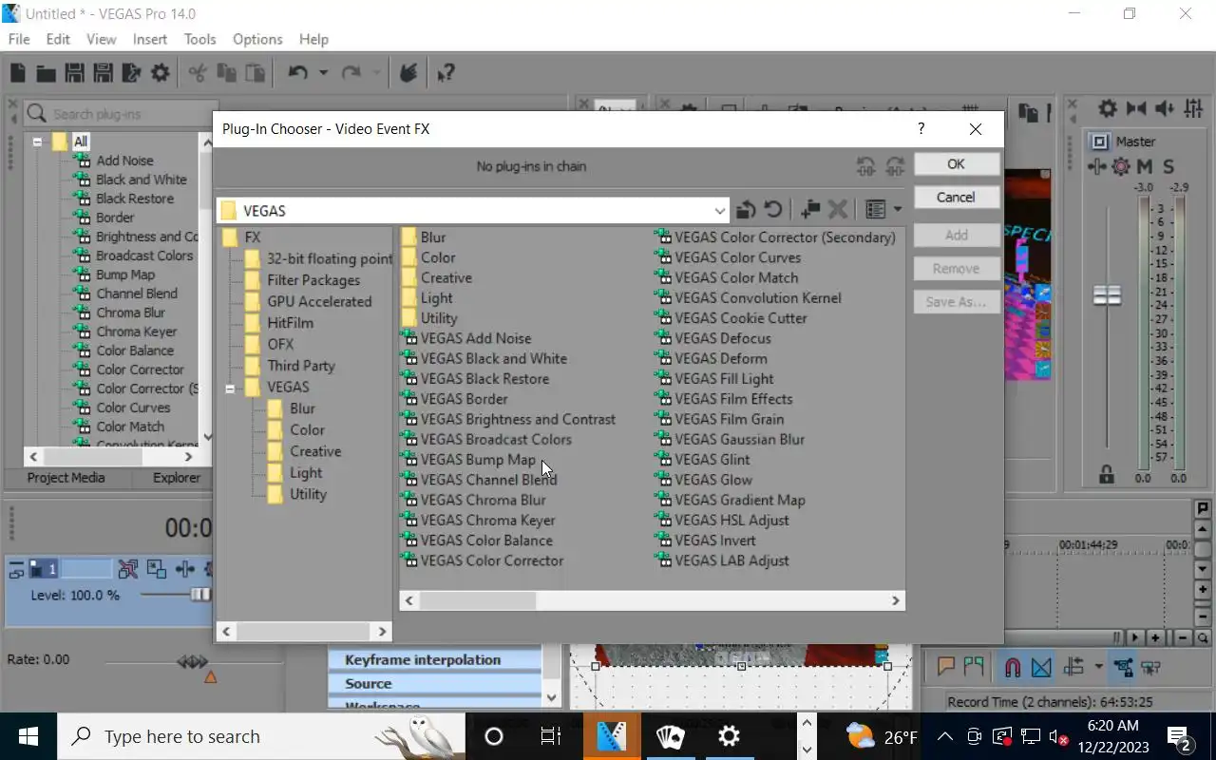
Task: Click the Create New Folder icon
Action: (809, 210)
